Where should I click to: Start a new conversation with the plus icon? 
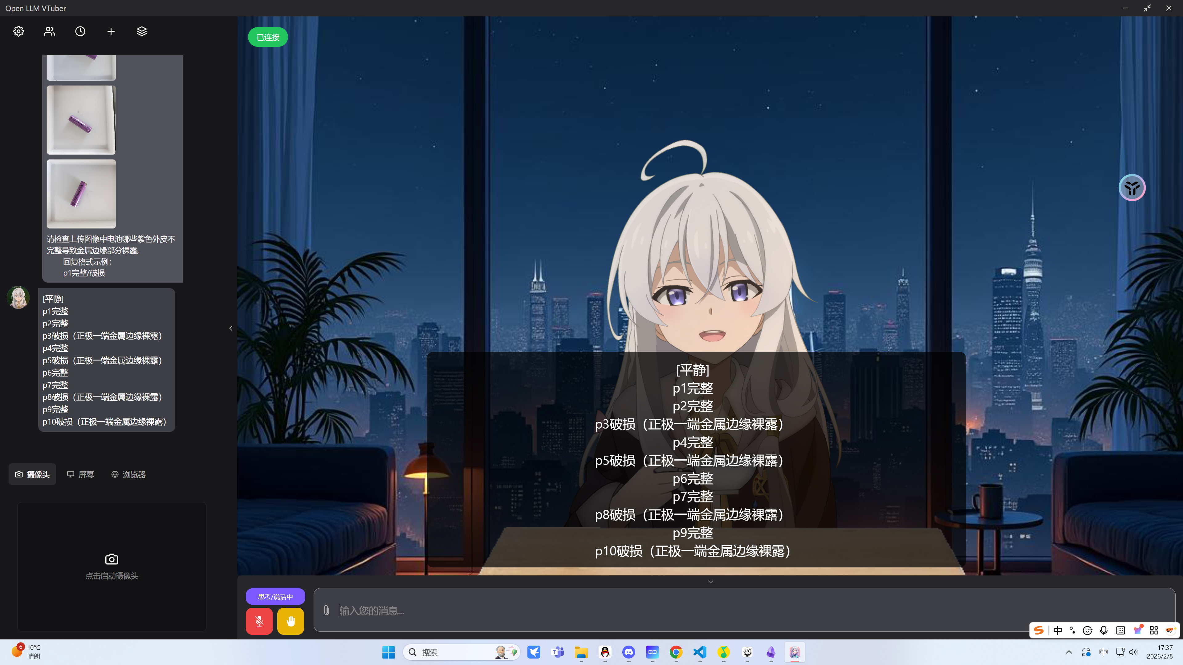click(x=111, y=31)
